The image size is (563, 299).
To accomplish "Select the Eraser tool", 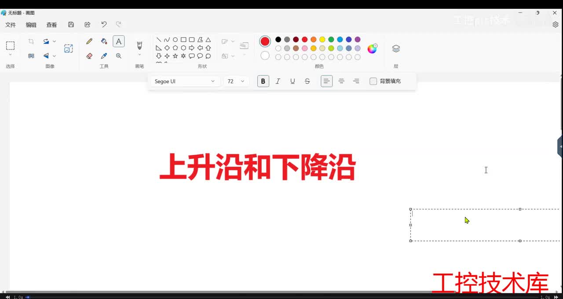I will pyautogui.click(x=89, y=56).
